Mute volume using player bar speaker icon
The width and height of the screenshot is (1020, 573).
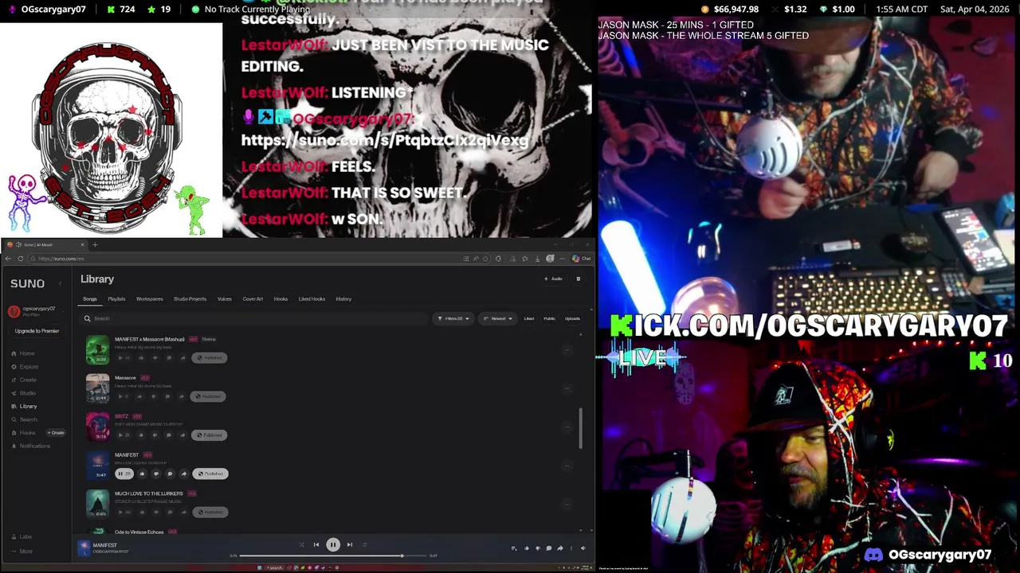click(583, 548)
